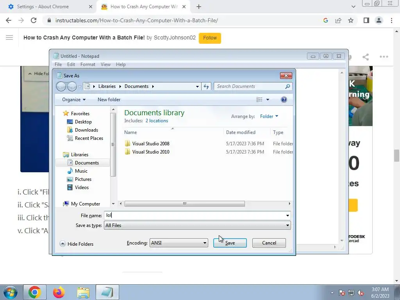Click the horizontal scrollbar in file list

(184, 204)
